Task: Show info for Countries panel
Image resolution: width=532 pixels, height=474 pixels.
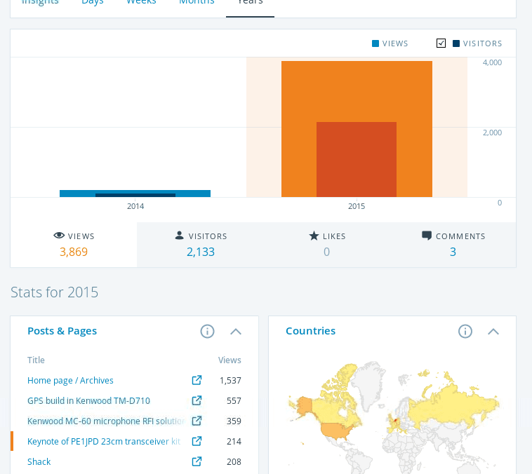Action: click(465, 331)
